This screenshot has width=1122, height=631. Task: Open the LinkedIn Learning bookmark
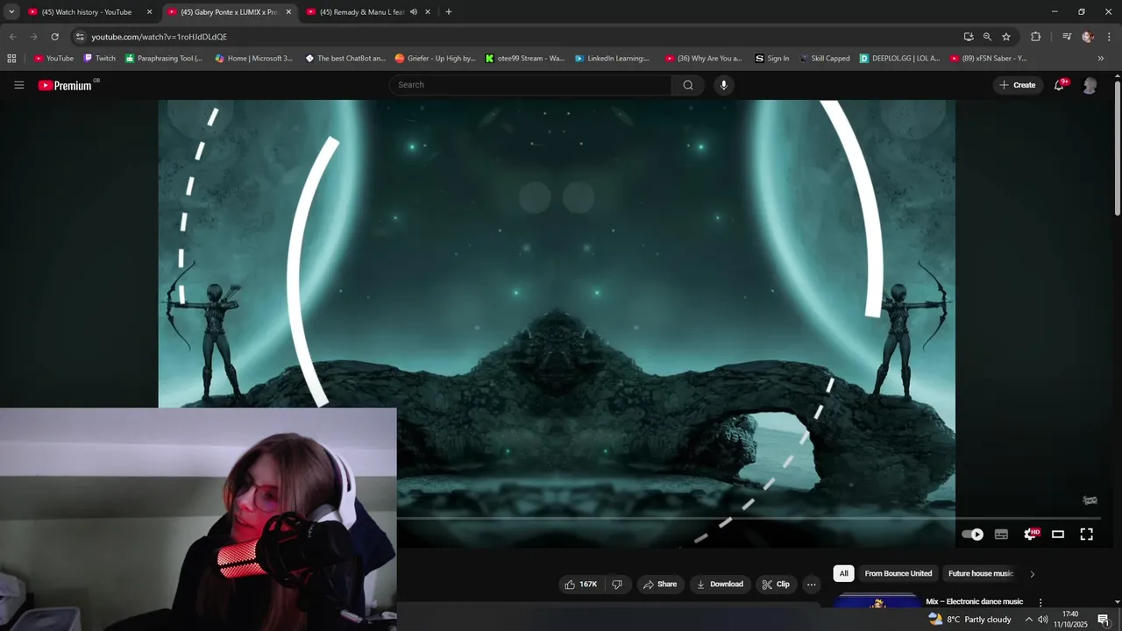click(613, 59)
